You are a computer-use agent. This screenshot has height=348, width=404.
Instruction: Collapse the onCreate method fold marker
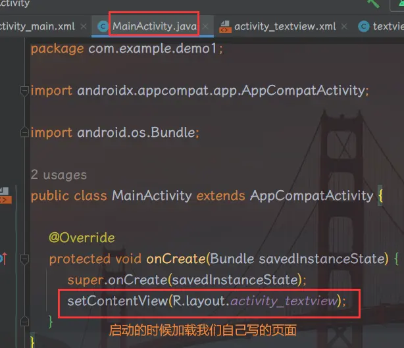click(25, 259)
